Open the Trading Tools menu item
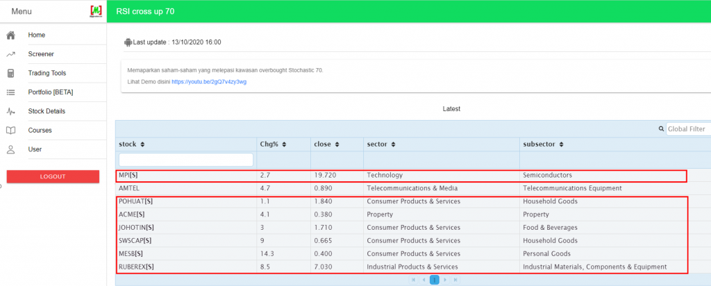This screenshot has width=711, height=286. 47,73
